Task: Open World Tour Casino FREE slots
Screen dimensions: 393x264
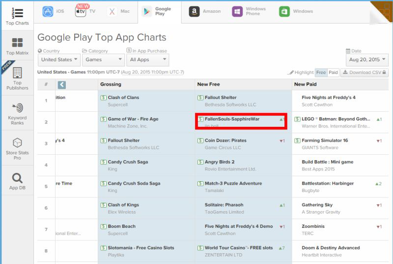Action: (x=239, y=248)
